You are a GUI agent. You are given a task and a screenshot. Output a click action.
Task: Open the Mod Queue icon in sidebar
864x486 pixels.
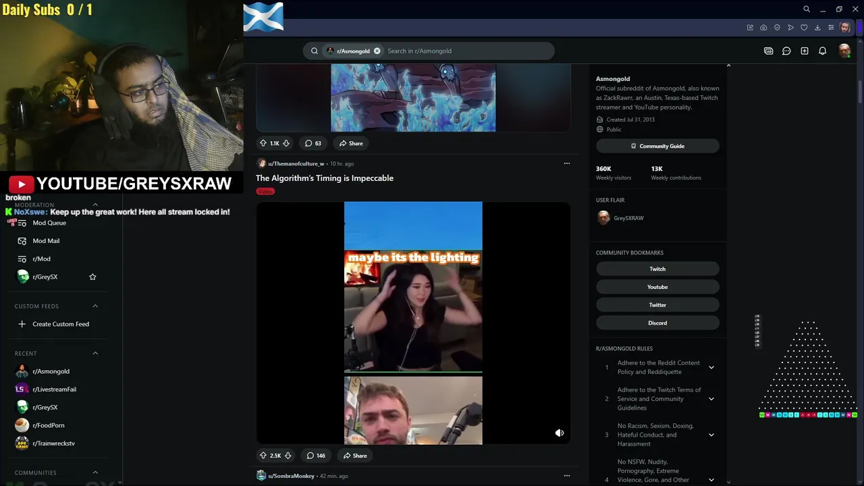click(22, 223)
